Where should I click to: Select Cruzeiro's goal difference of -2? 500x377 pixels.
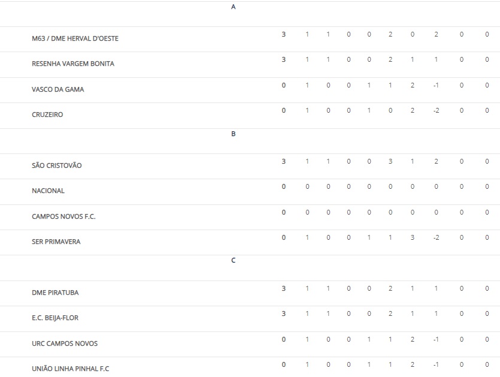[x=436, y=110]
